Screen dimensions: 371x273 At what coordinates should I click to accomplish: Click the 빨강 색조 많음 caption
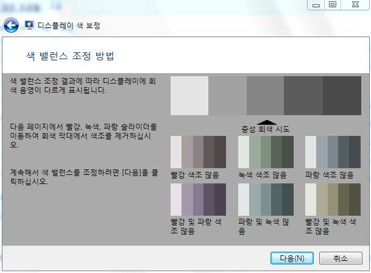click(x=195, y=175)
